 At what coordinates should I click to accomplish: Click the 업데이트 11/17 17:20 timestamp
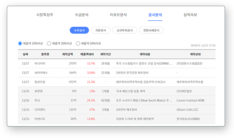click(203, 45)
